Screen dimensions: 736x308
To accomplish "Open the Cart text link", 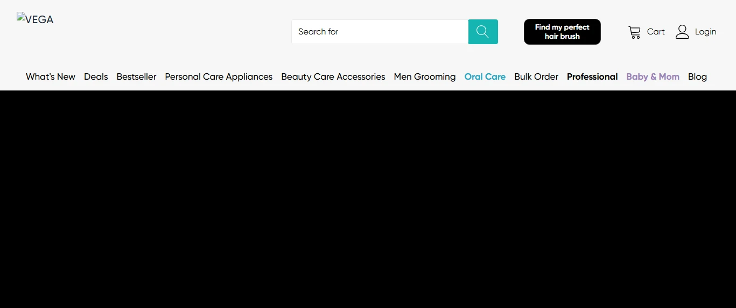I will point(656,32).
